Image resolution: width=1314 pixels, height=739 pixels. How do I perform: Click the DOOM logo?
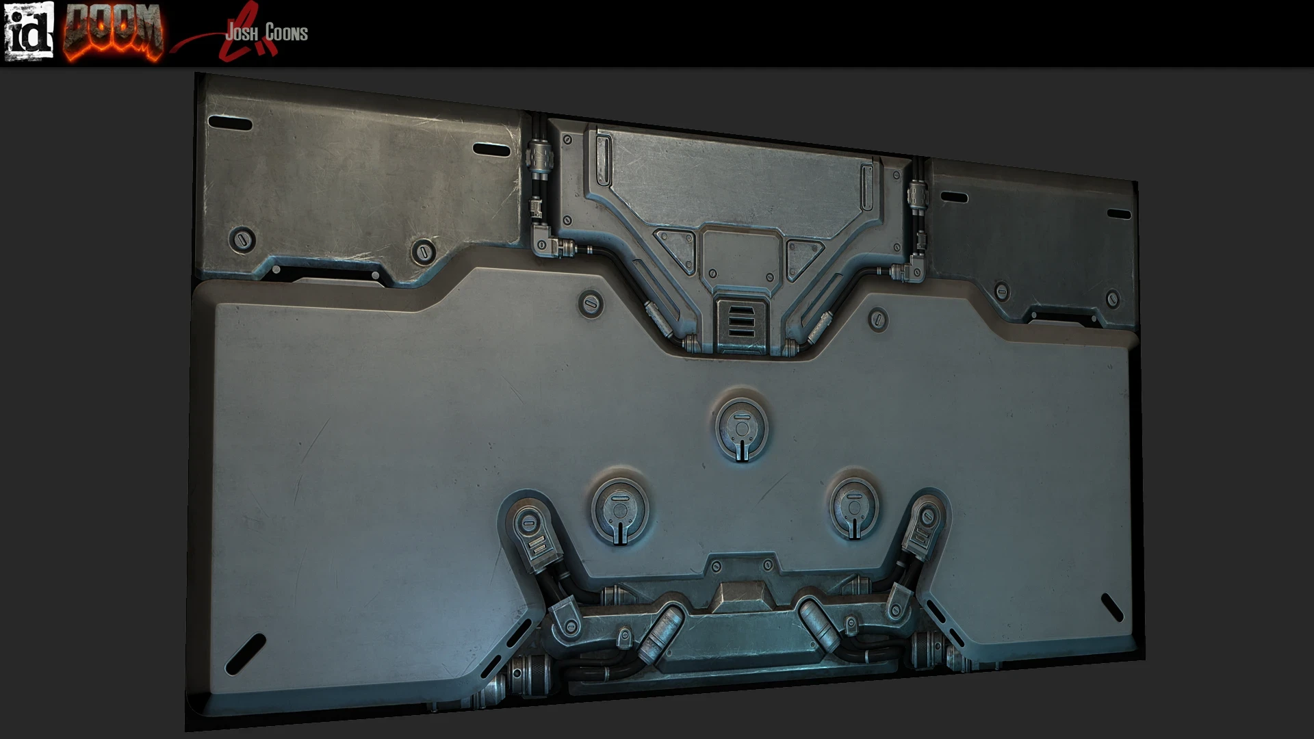(x=113, y=32)
